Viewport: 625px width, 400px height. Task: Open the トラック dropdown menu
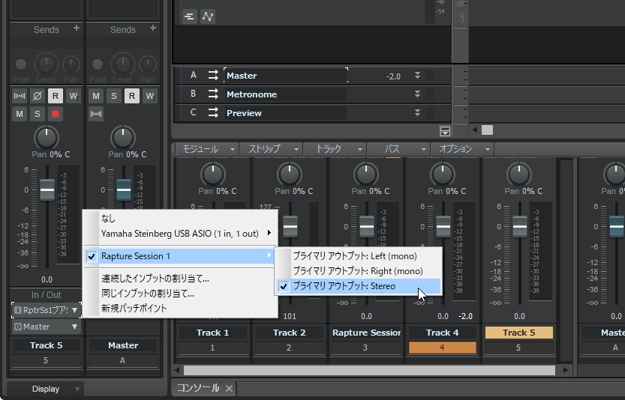335,149
